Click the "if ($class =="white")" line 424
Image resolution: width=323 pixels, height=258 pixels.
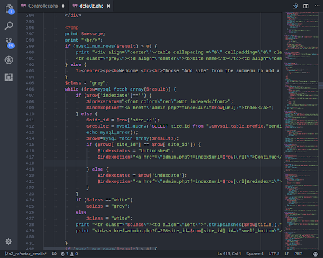pyautogui.click(x=104, y=200)
